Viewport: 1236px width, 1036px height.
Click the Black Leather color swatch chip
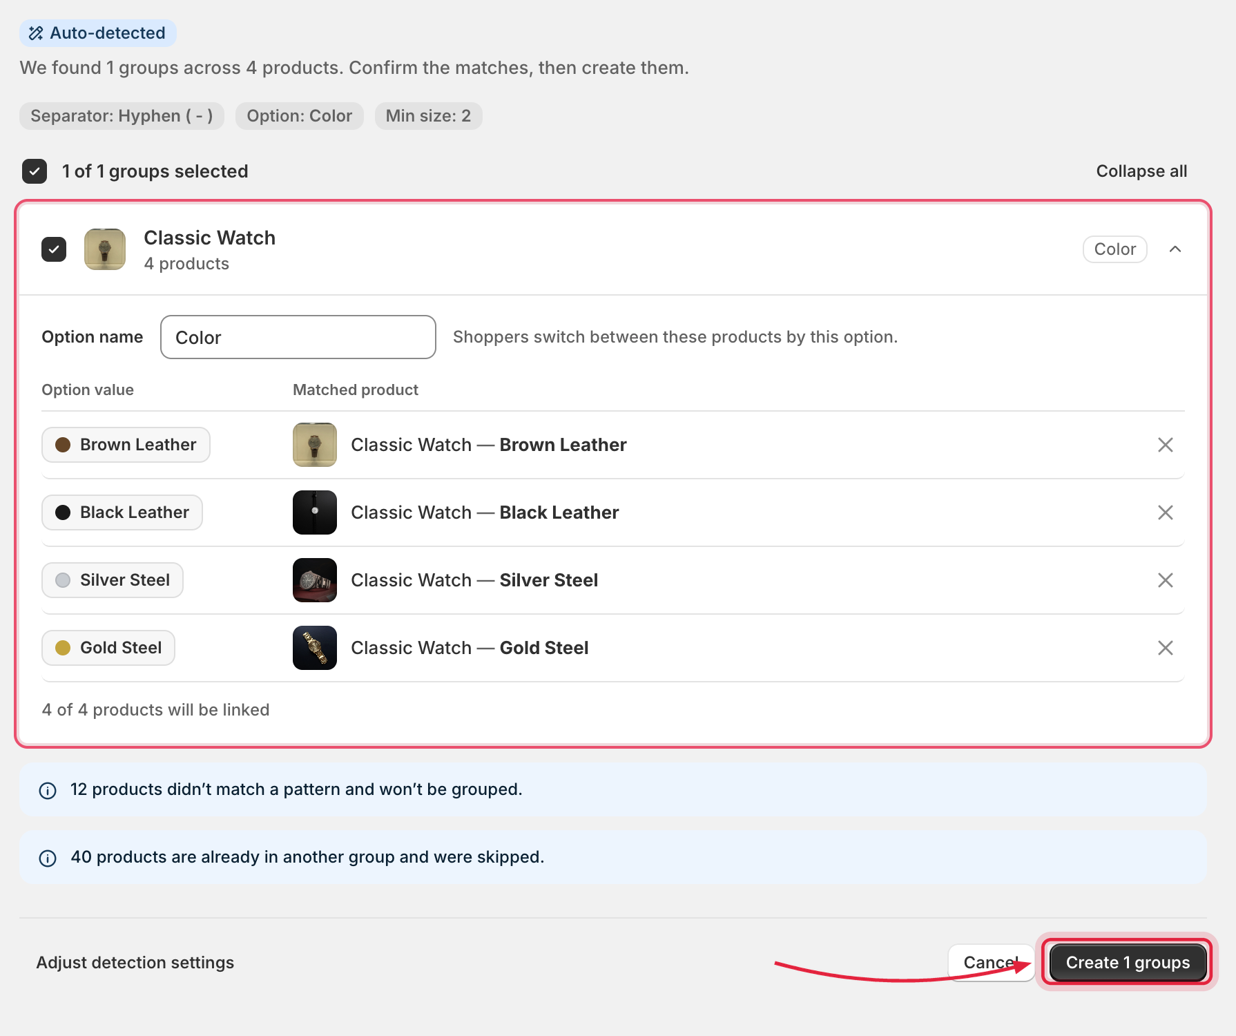point(122,512)
